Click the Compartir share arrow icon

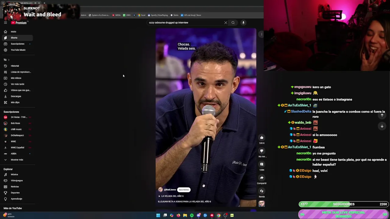[x=262, y=178]
